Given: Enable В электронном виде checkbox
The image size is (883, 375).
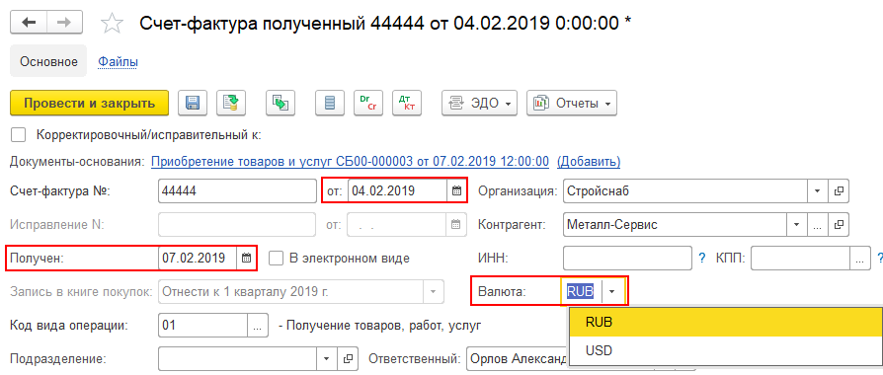Looking at the screenshot, I should pyautogui.click(x=276, y=259).
